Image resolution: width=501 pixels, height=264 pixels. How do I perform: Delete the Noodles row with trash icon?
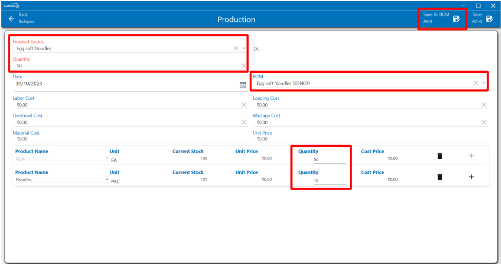(440, 177)
